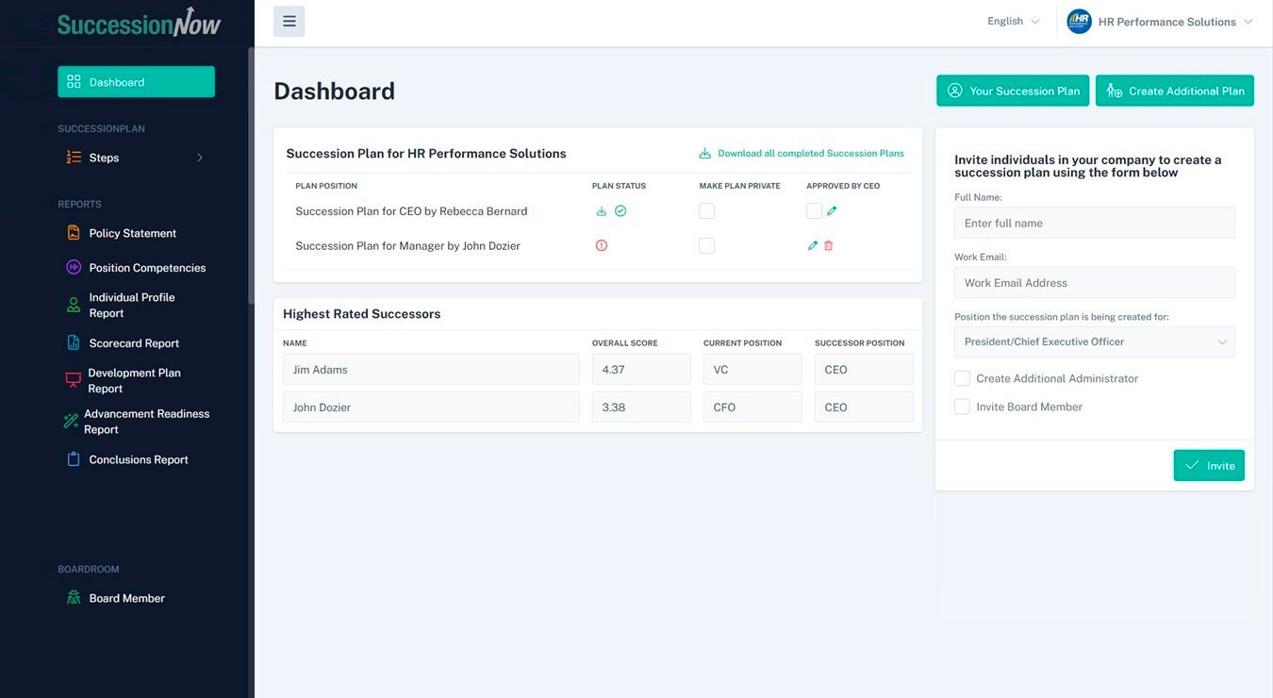Go to Board Member in sidebar
This screenshot has width=1273, height=698.
(x=126, y=598)
